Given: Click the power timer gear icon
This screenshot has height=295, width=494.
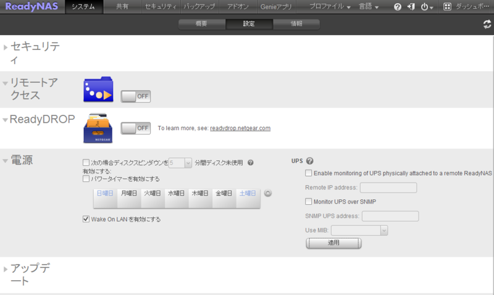Looking at the screenshot, I should click(x=268, y=193).
